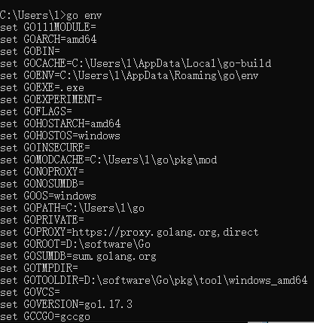The image size is (314, 323).
Task: Click the GONOPROXY line
Action: click(x=42, y=172)
